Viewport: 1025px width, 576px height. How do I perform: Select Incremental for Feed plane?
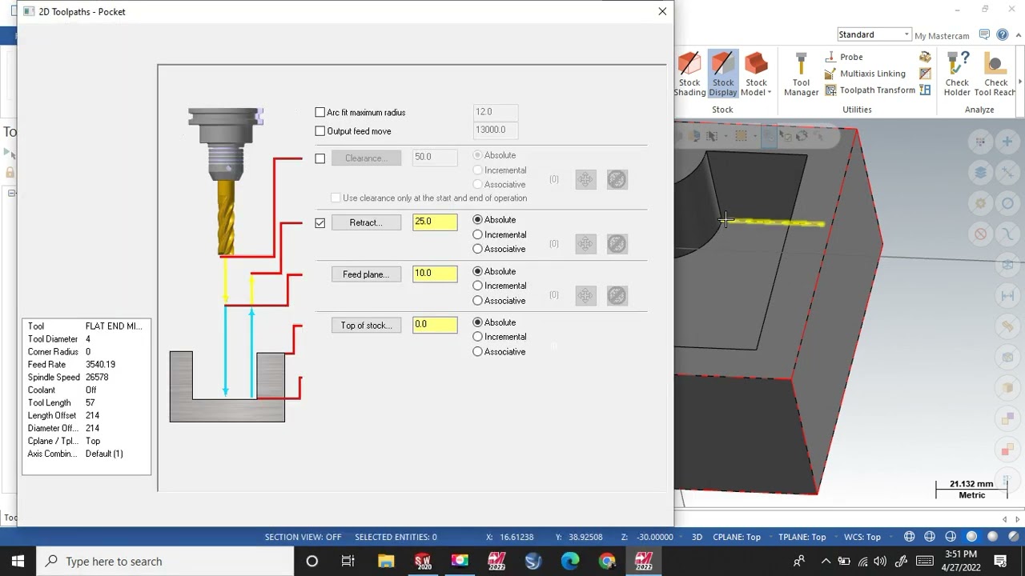[x=478, y=286]
